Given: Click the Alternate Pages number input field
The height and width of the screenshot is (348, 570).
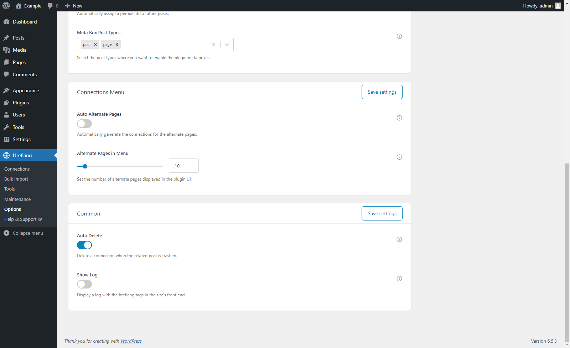Looking at the screenshot, I should [x=183, y=166].
